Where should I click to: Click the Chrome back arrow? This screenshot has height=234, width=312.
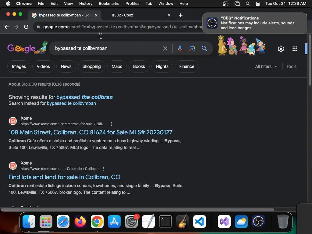(7, 27)
